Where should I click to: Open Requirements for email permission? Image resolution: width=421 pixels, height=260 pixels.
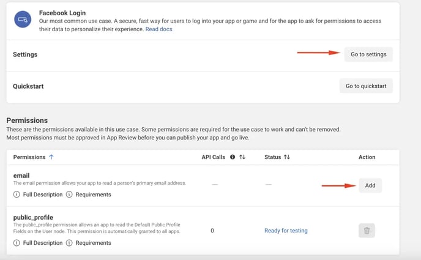(93, 195)
